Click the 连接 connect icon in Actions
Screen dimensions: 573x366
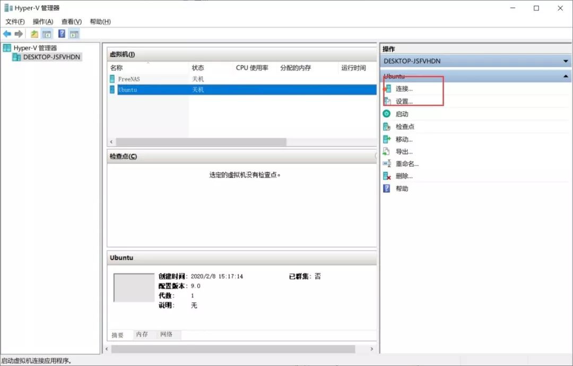387,88
